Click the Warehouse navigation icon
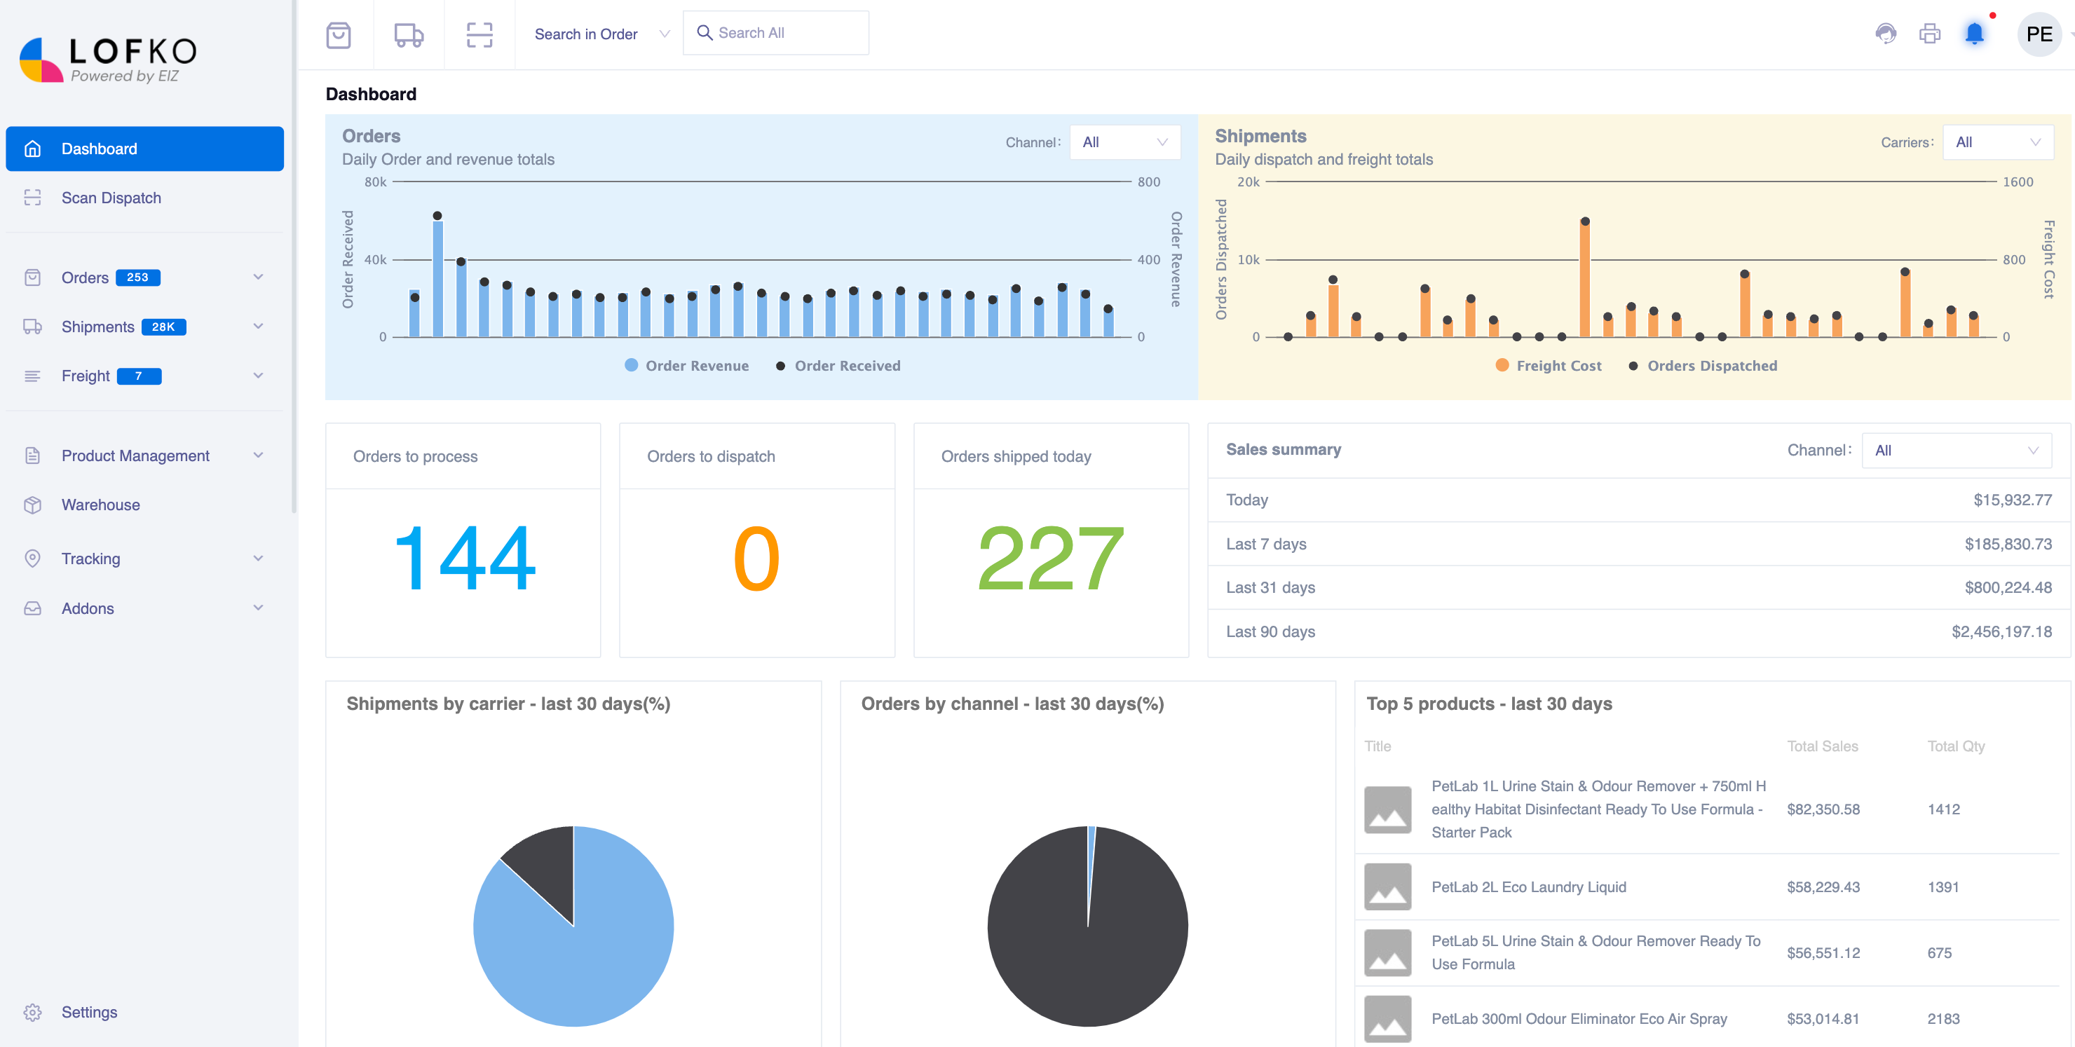The height and width of the screenshot is (1047, 2075). pos(34,505)
